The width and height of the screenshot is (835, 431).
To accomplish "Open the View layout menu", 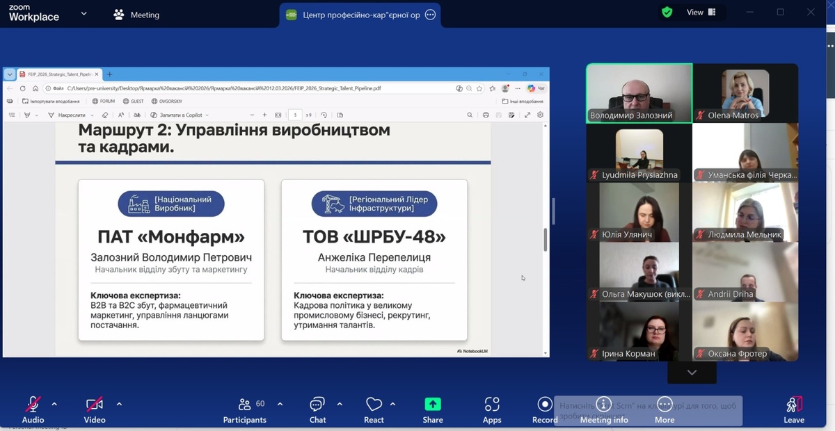I will [701, 13].
